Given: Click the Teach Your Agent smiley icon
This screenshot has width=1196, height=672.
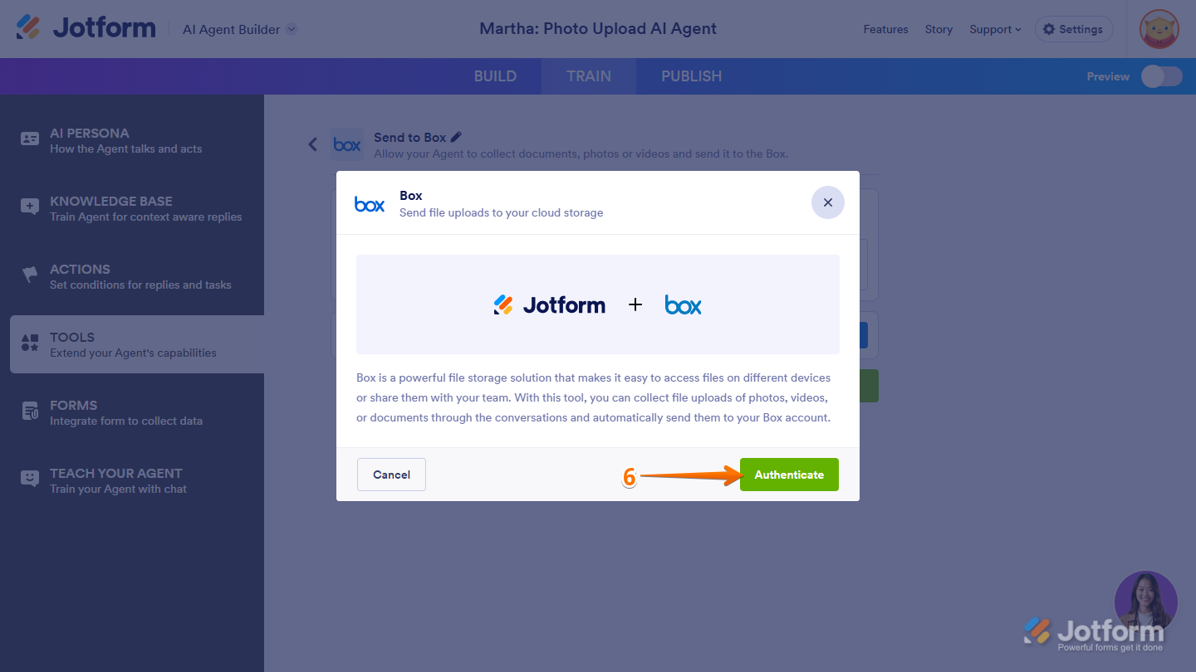Looking at the screenshot, I should tap(30, 479).
